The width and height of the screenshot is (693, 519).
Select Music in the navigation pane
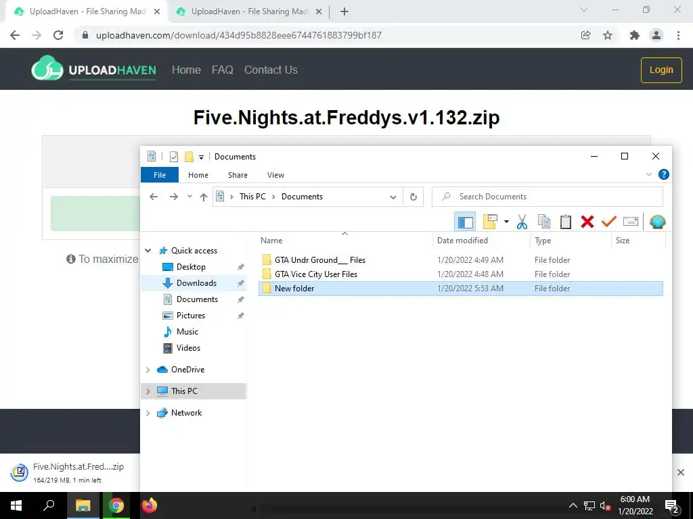(x=187, y=332)
